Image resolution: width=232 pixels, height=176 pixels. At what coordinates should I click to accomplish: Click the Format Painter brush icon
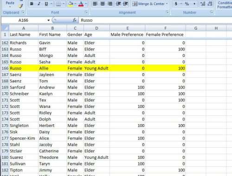point(20,6)
